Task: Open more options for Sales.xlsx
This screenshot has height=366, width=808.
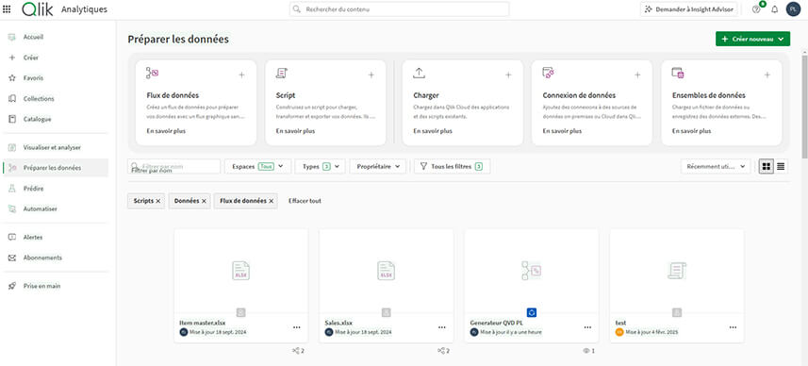Action: pos(442,327)
